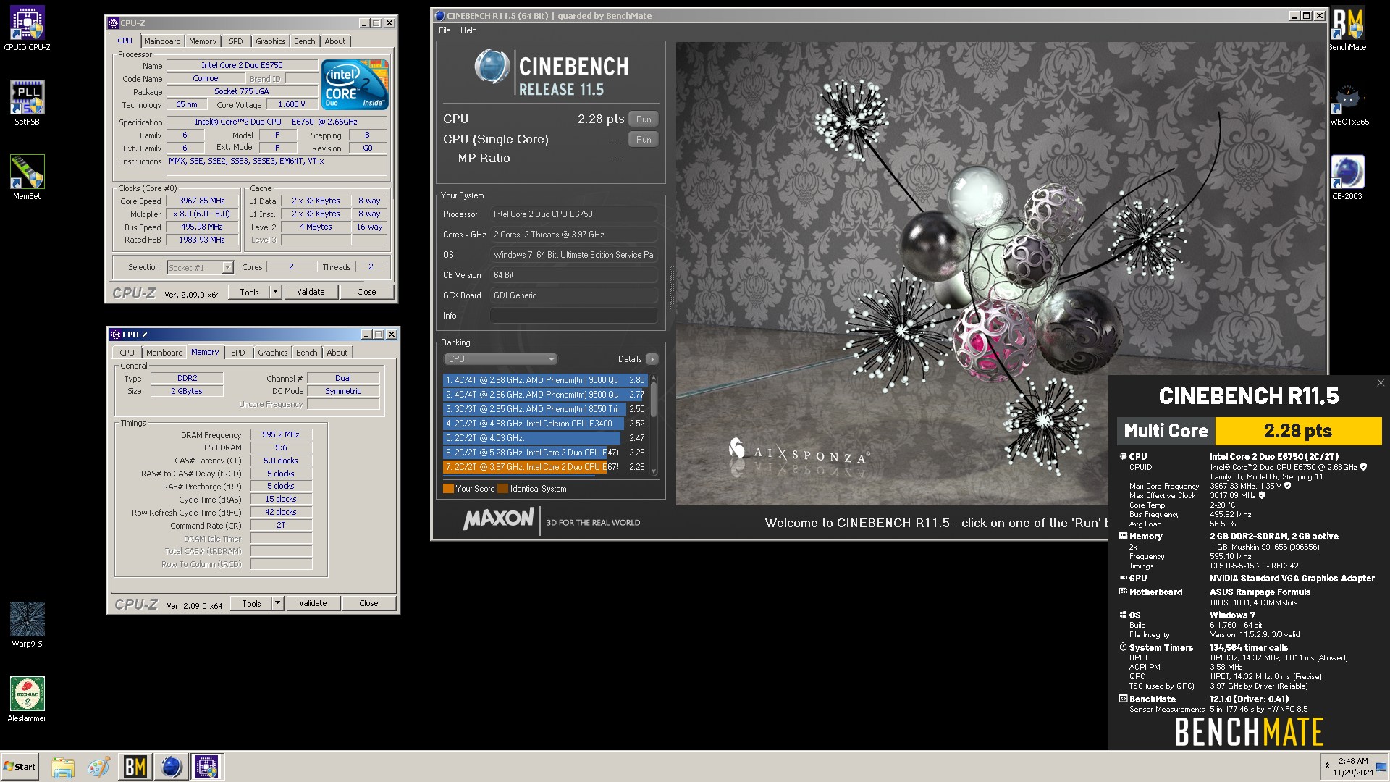Open the BenchMate desktop shortcut
This screenshot has width=1390, height=782.
1347,29
